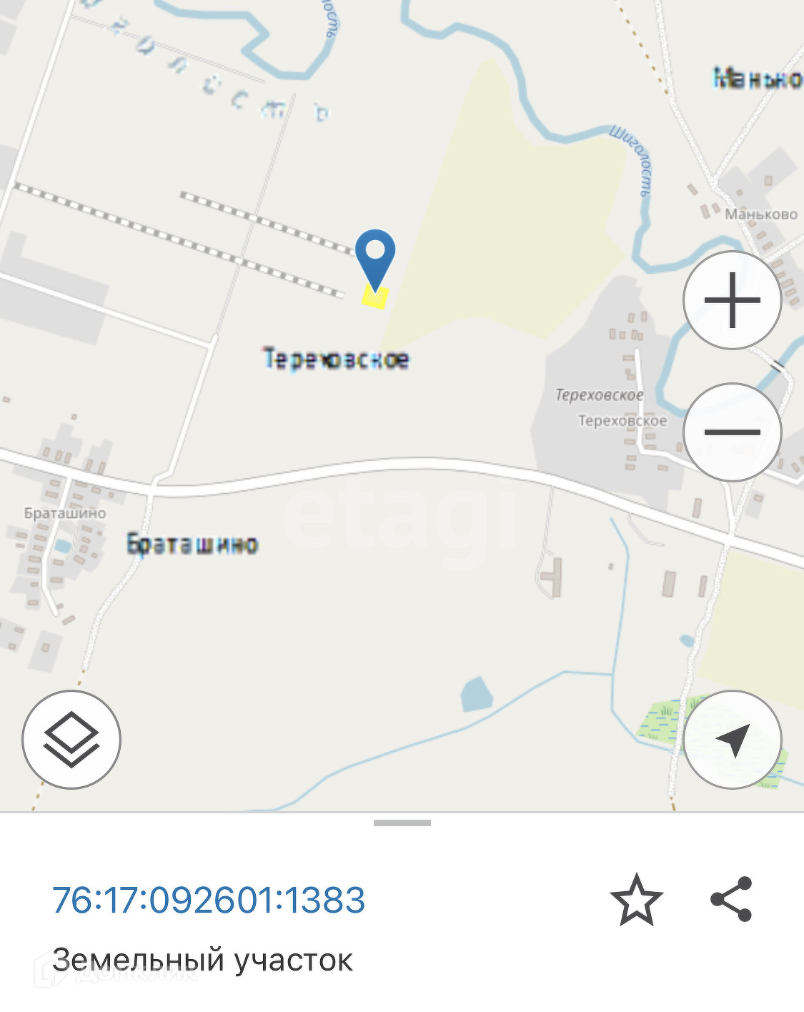The image size is (804, 1012).
Task: Tap the green wetland area on map
Action: [661, 722]
